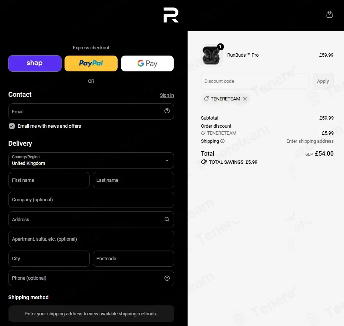Expand the Country/Region dropdown
The height and width of the screenshot is (326, 344).
click(x=91, y=160)
